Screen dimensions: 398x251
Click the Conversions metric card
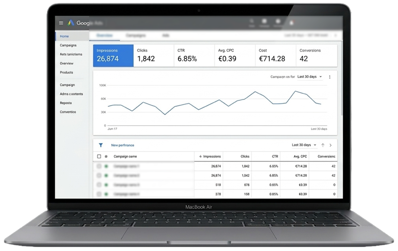coord(317,56)
